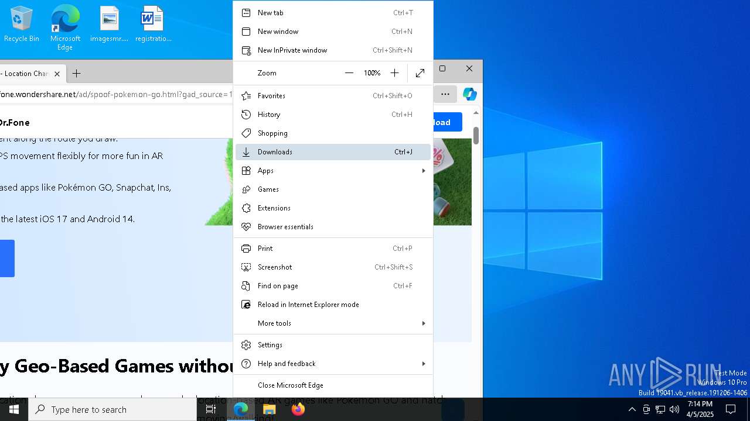Screen dimensions: 750x421
Task: Expand the Apps submenu
Action: point(333,171)
